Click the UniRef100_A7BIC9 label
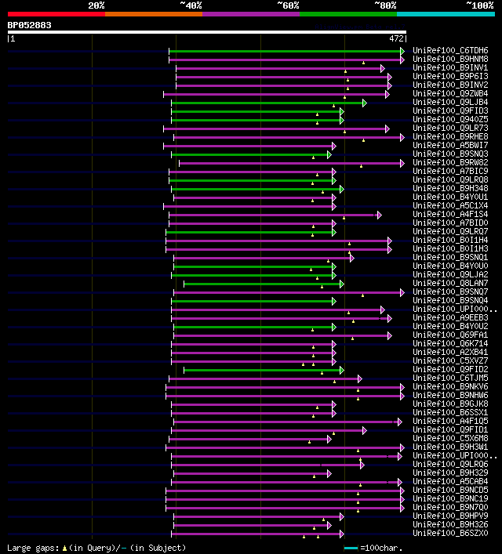 [x=450, y=171]
